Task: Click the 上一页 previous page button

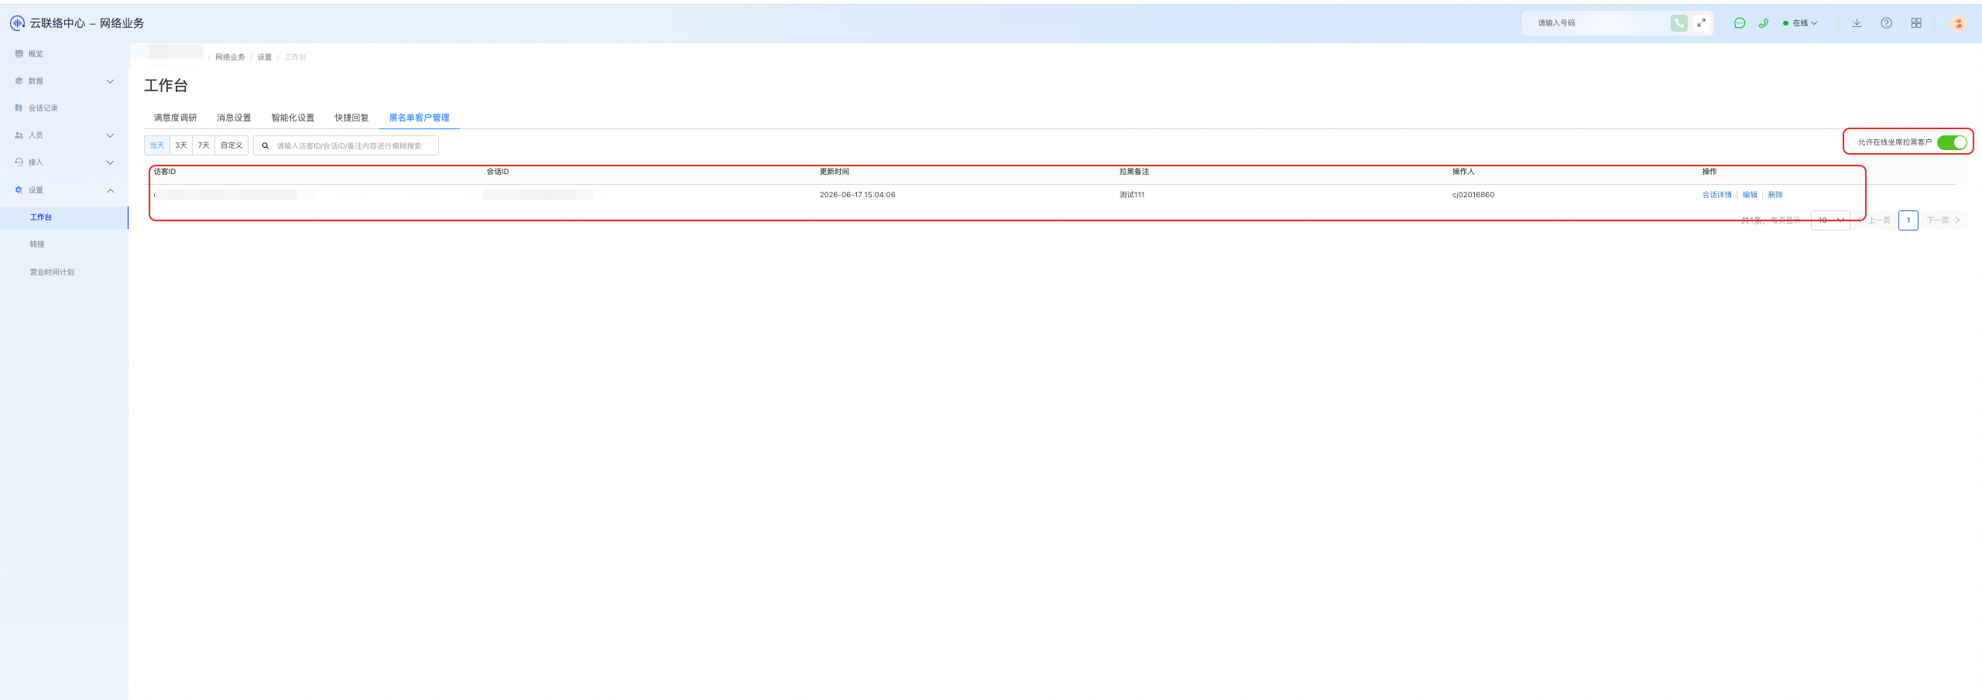Action: point(1874,220)
